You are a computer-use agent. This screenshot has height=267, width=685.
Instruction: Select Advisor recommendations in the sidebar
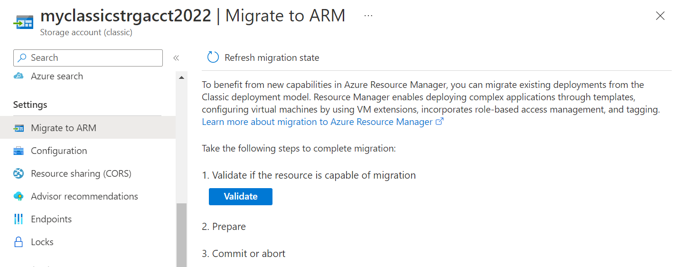click(84, 196)
